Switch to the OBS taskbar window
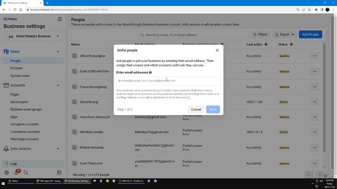This screenshot has height=189, width=337. pos(131,181)
